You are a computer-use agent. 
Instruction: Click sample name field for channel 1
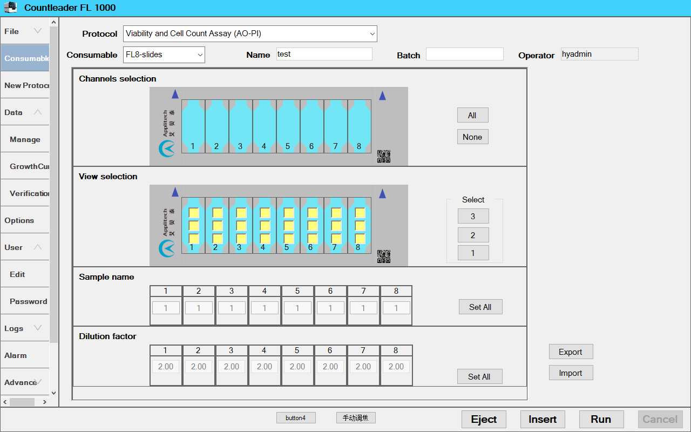point(166,308)
